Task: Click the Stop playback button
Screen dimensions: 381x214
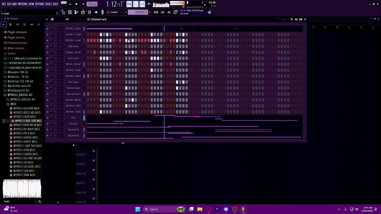Action: [x=76, y=4]
